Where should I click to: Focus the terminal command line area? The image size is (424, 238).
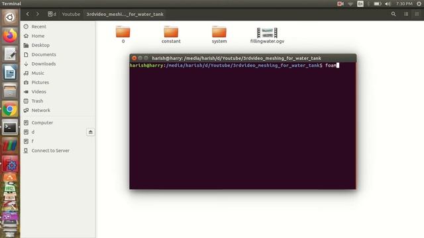tap(242, 126)
